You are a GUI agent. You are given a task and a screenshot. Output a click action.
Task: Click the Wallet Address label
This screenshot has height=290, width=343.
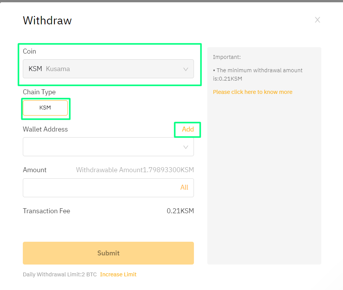click(45, 129)
